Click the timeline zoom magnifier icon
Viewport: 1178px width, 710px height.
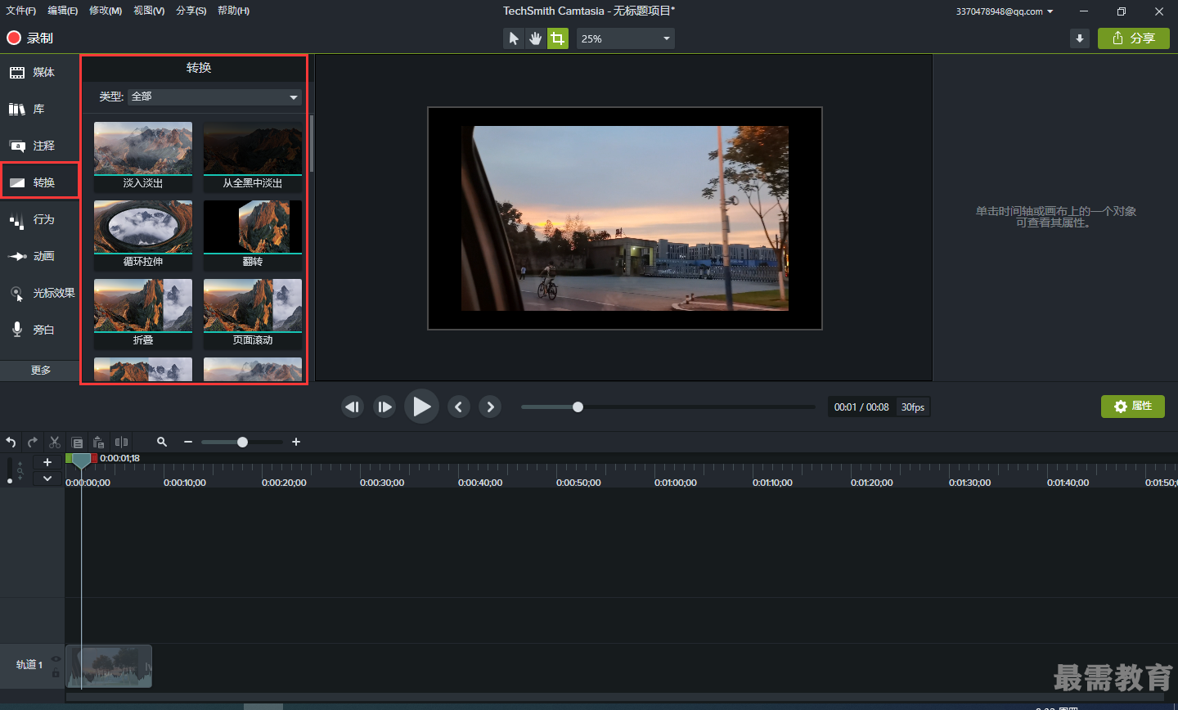[x=162, y=442]
